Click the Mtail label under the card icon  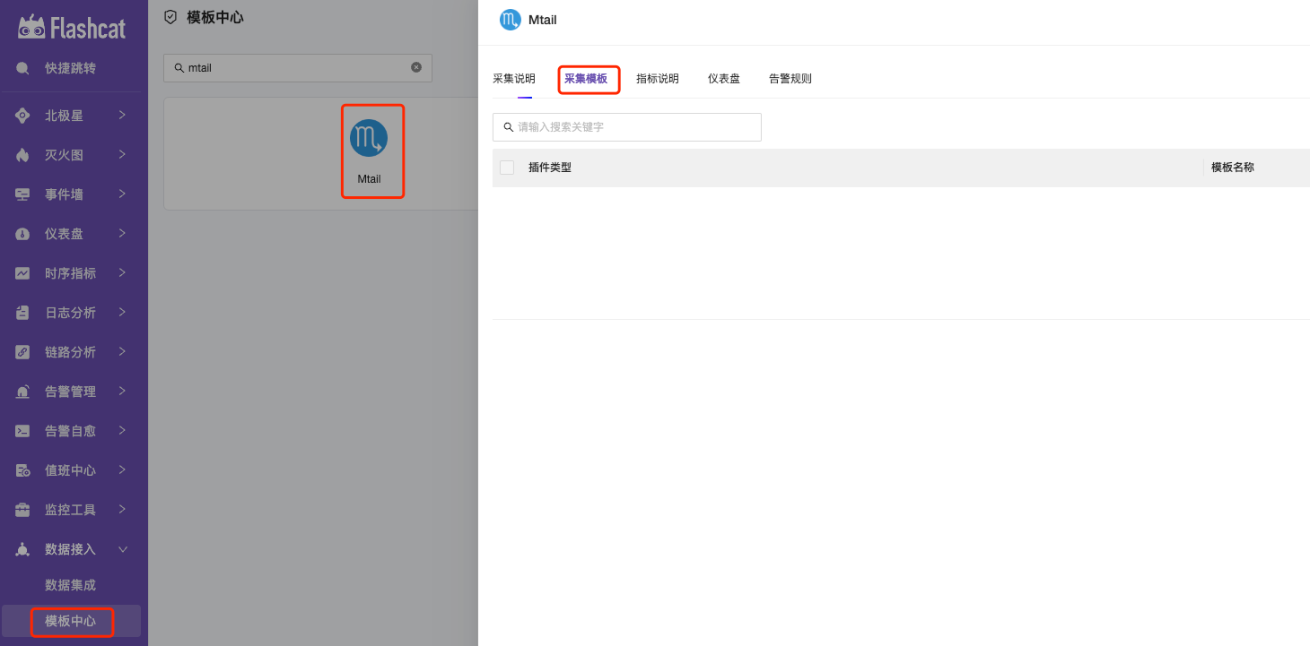[x=369, y=179]
